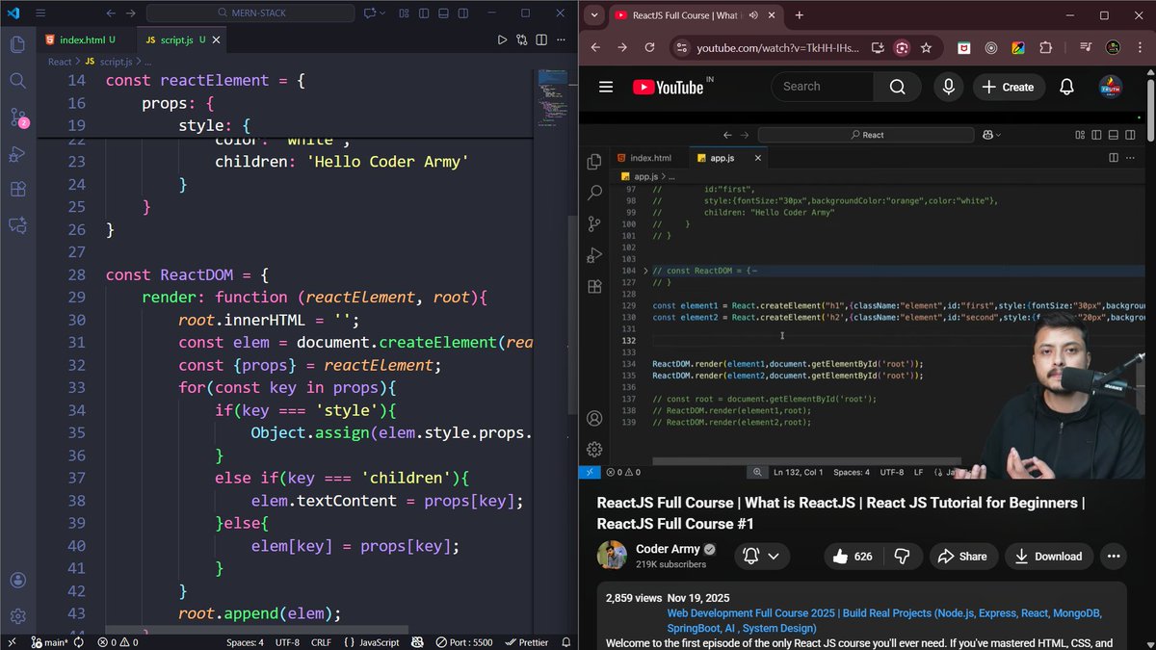Open Chrome tab search dropdown arrow
Viewport: 1156px width, 650px height.
coord(594,15)
